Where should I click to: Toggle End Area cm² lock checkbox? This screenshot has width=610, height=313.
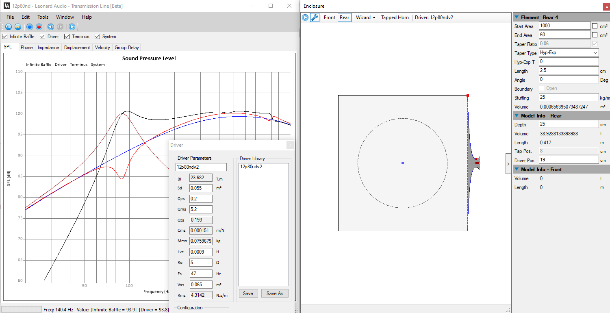595,35
